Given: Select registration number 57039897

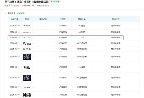Looking at the screenshot, I should [x=63, y=67].
